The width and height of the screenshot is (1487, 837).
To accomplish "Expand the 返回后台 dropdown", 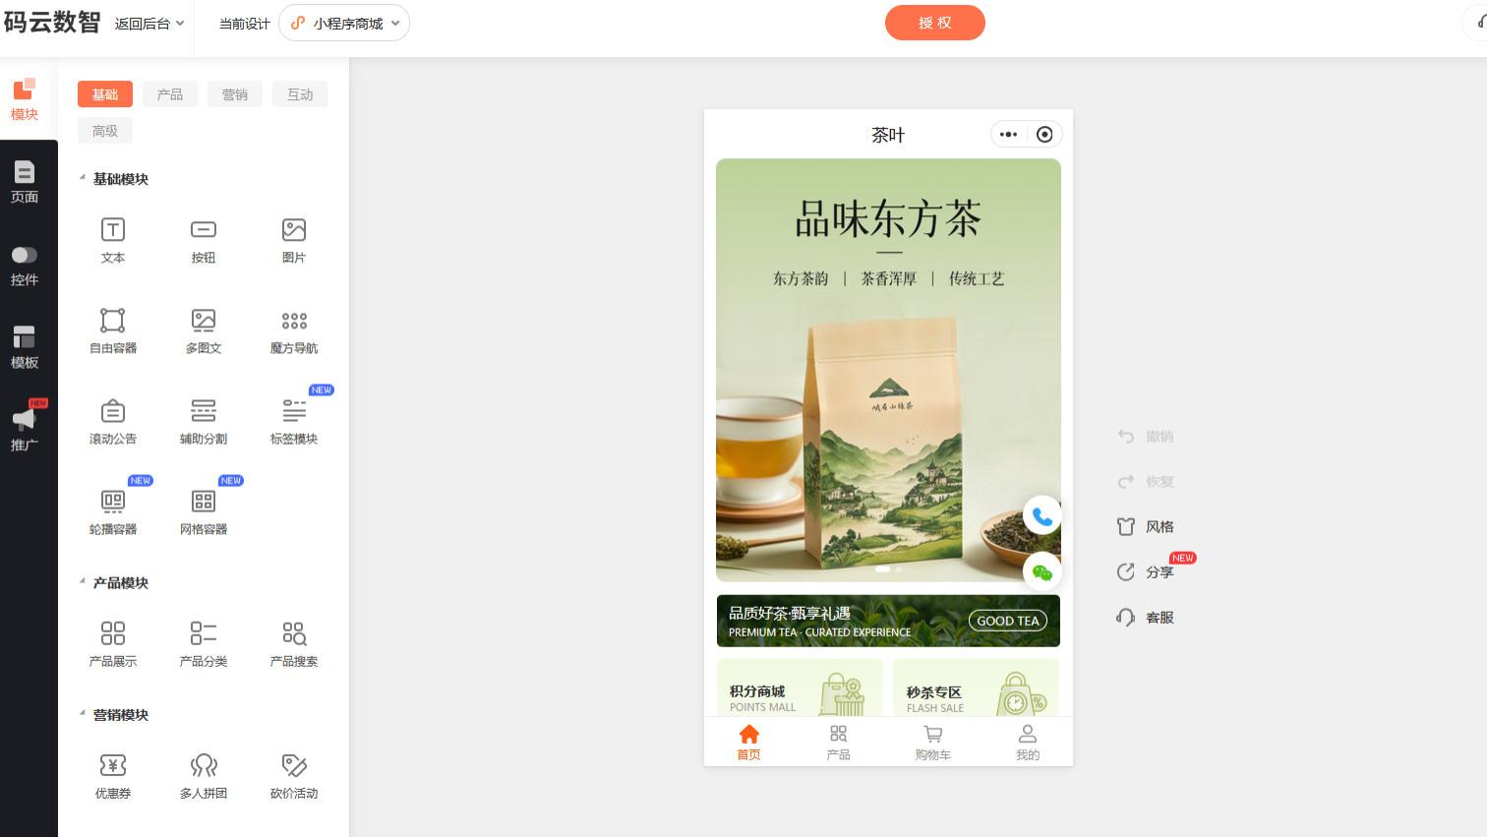I will 148,23.
